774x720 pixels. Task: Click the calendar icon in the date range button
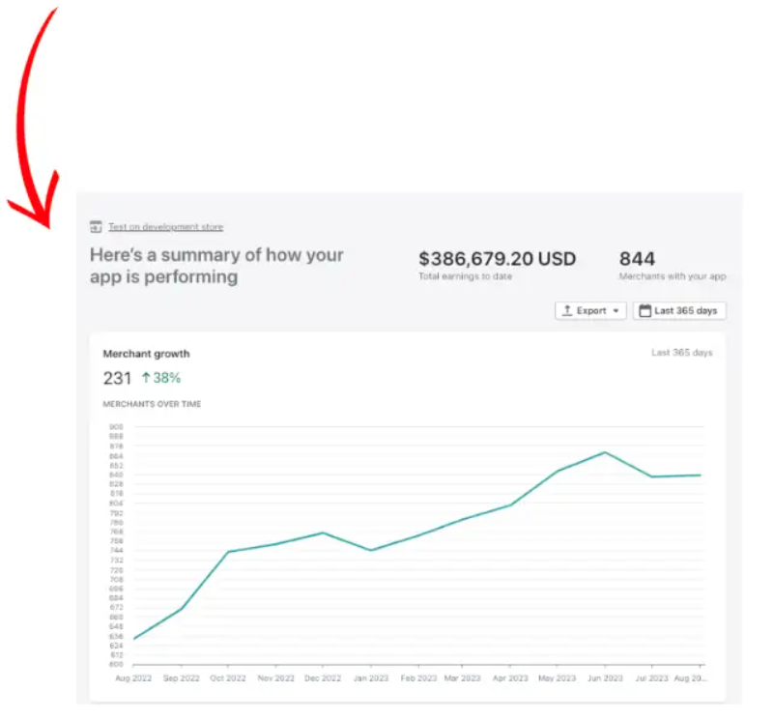[x=645, y=311]
